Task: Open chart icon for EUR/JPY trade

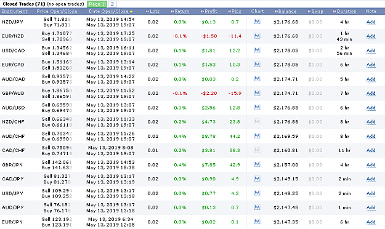Action: pos(257,222)
